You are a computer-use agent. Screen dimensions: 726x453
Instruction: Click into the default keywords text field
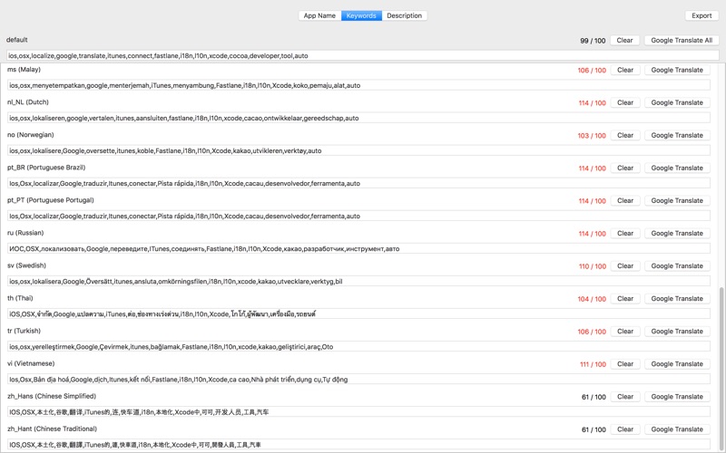pos(363,55)
